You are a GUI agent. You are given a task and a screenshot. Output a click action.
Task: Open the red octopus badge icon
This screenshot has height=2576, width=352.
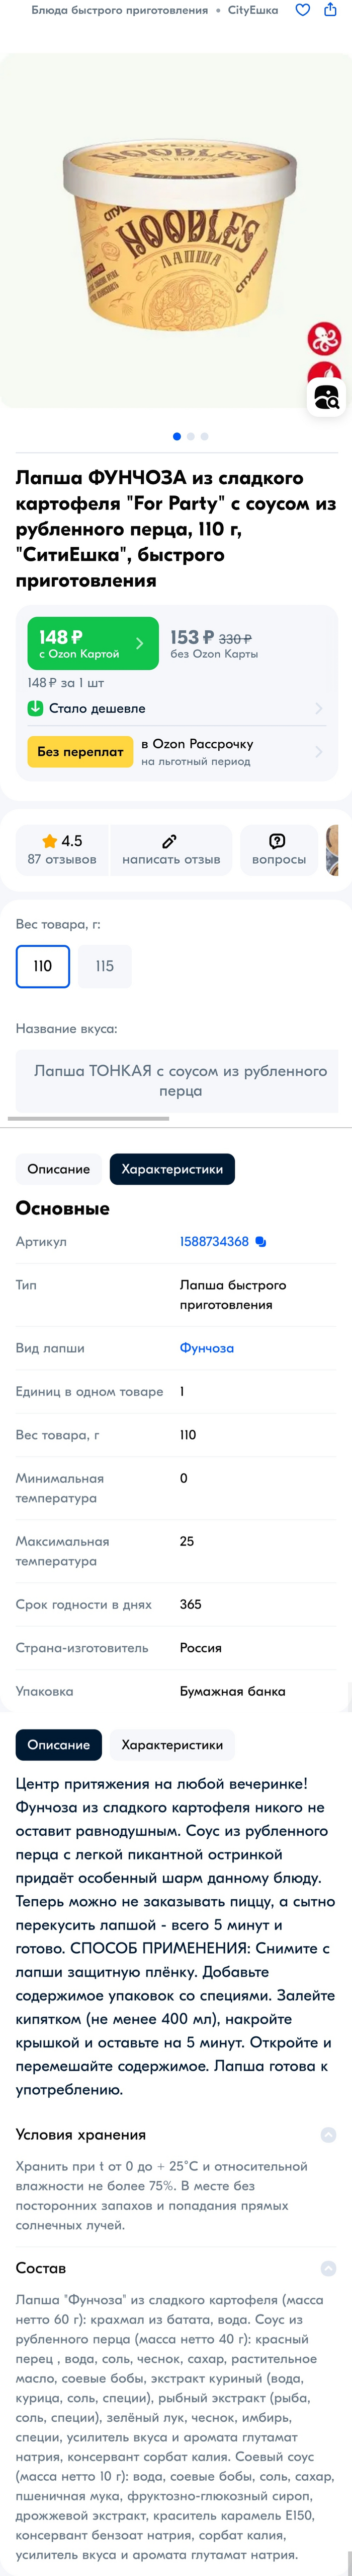tap(324, 338)
